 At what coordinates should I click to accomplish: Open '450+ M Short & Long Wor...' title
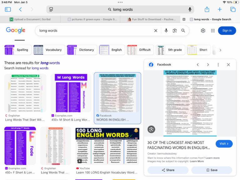tap(71, 120)
